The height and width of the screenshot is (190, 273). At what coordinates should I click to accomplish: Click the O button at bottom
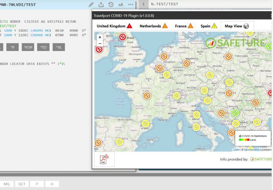coord(52,184)
